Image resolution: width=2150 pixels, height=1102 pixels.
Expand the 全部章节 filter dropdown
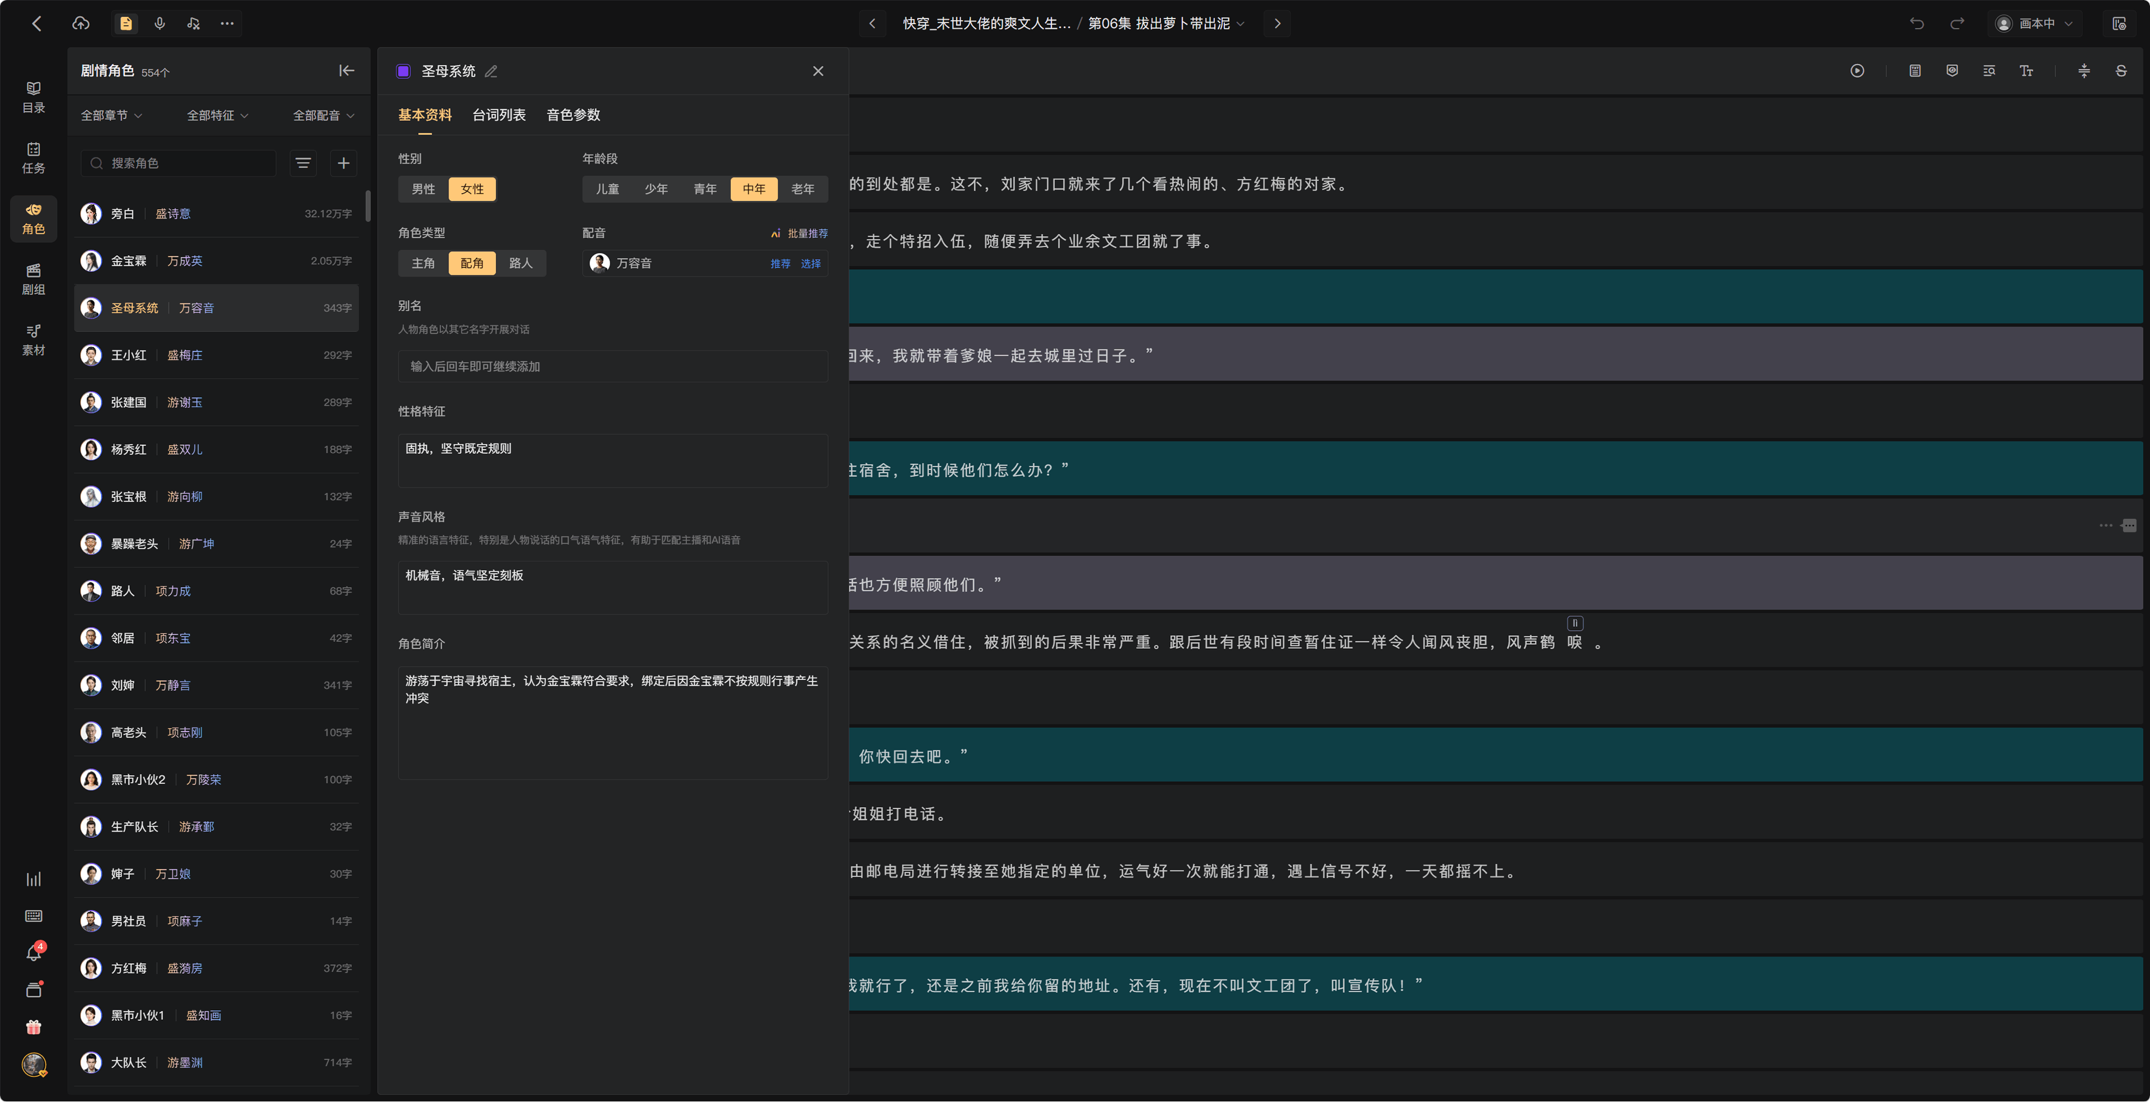[x=111, y=115]
